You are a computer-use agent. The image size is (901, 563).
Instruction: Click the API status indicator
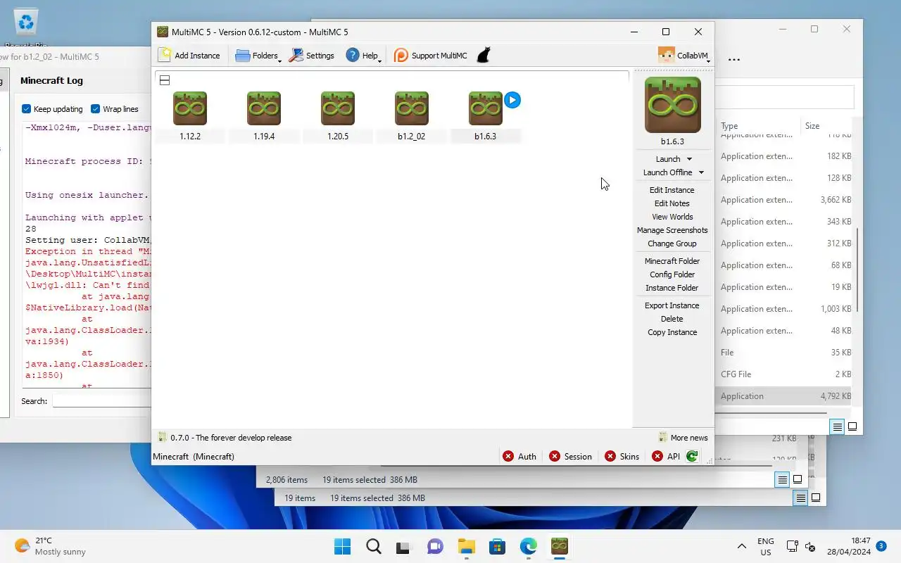point(666,457)
